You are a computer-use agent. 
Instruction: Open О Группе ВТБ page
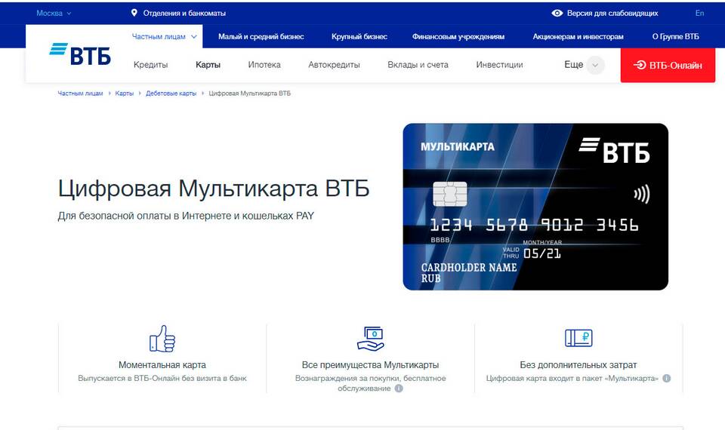[x=675, y=36]
